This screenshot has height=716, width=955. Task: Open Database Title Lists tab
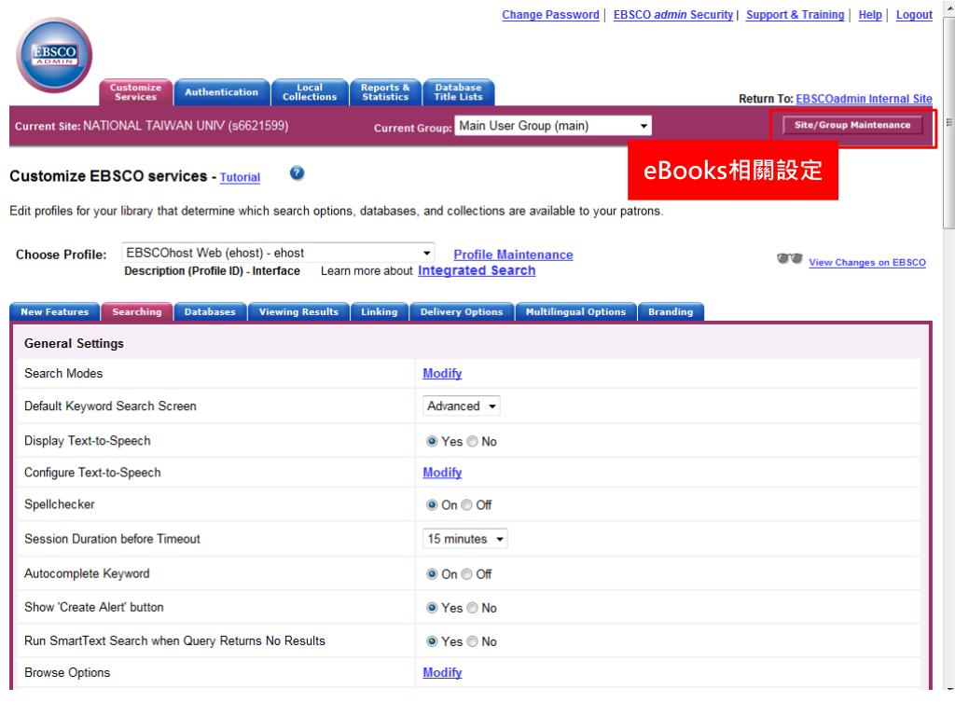pos(458,92)
